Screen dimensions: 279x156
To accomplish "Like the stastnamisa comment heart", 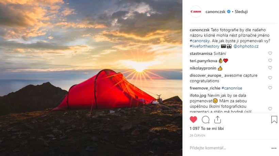I will [x=270, y=53].
